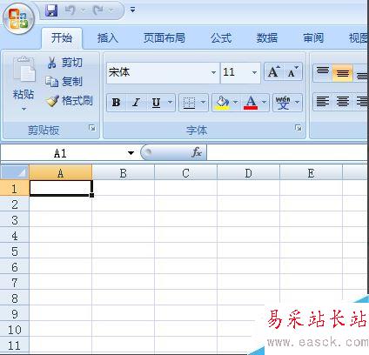Switch to the 开始 tab
This screenshot has width=369, height=355.
[62, 38]
